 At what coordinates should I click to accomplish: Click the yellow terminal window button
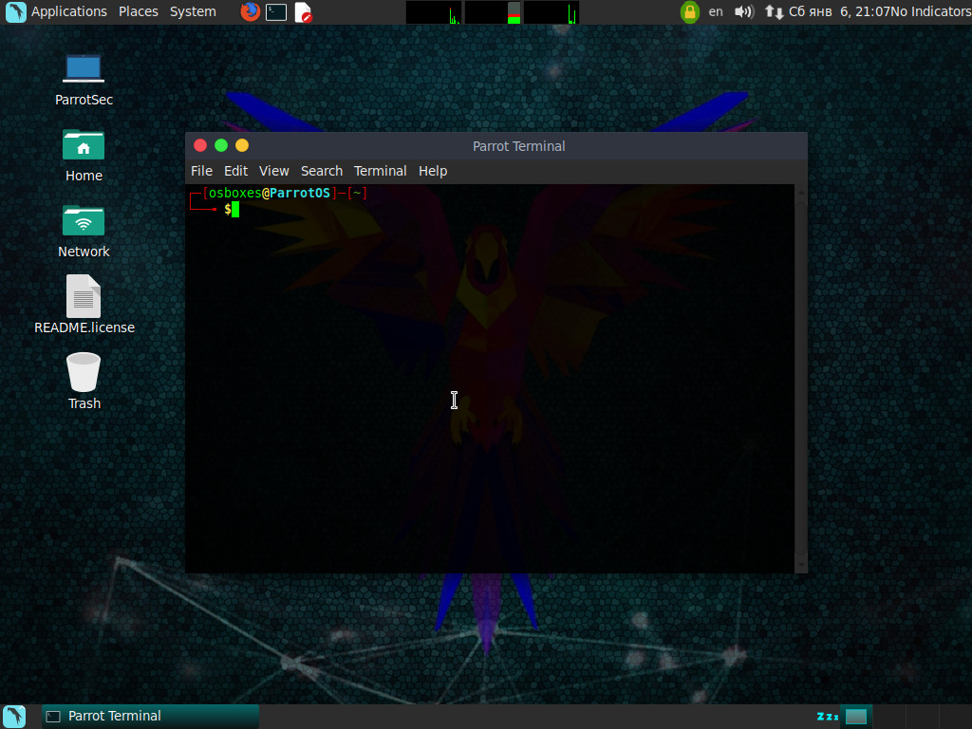pos(242,145)
